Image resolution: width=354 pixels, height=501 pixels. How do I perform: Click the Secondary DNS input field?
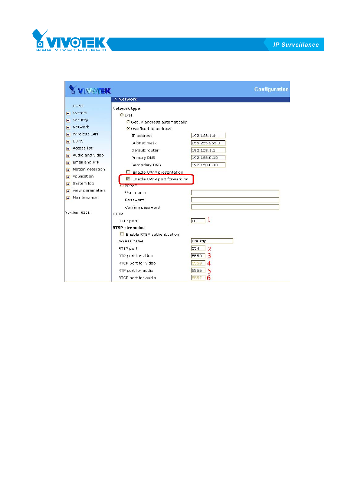point(208,165)
